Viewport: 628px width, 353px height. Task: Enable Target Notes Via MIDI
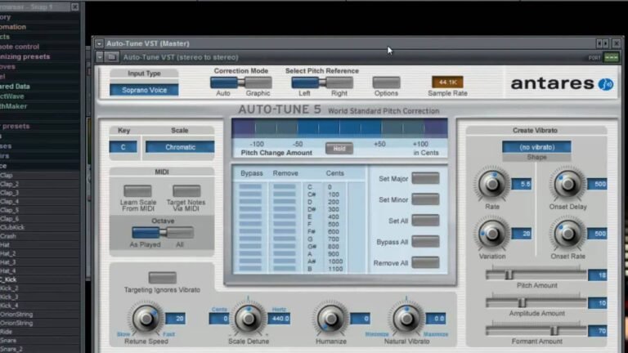pos(186,191)
